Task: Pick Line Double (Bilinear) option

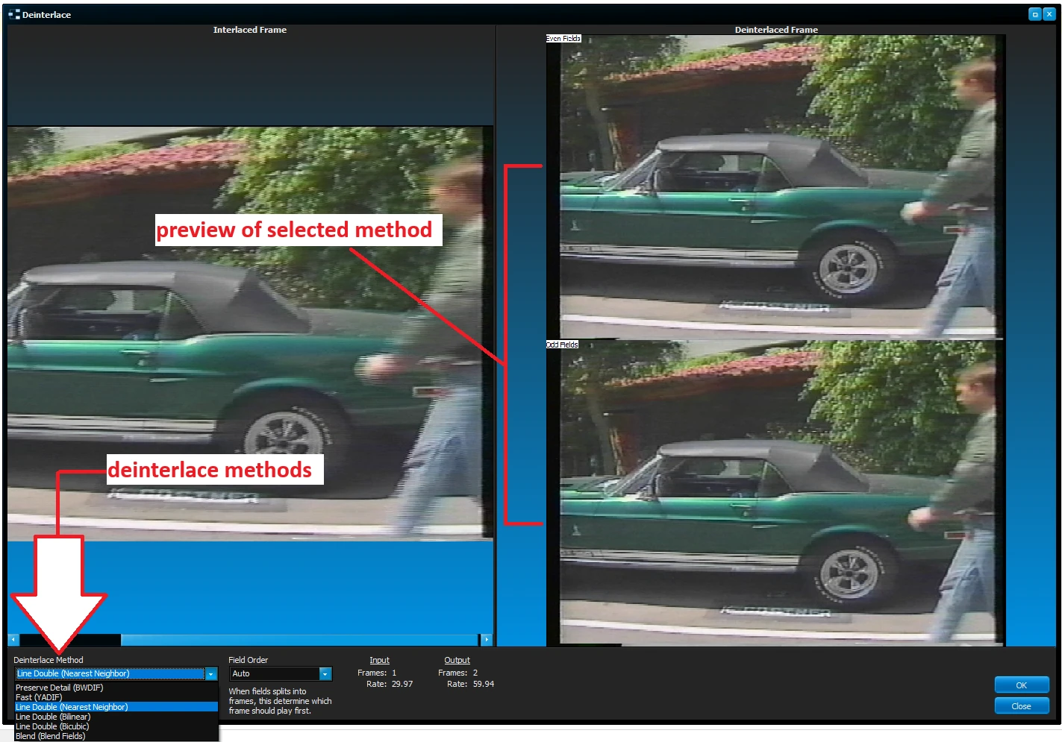Action: 116,717
